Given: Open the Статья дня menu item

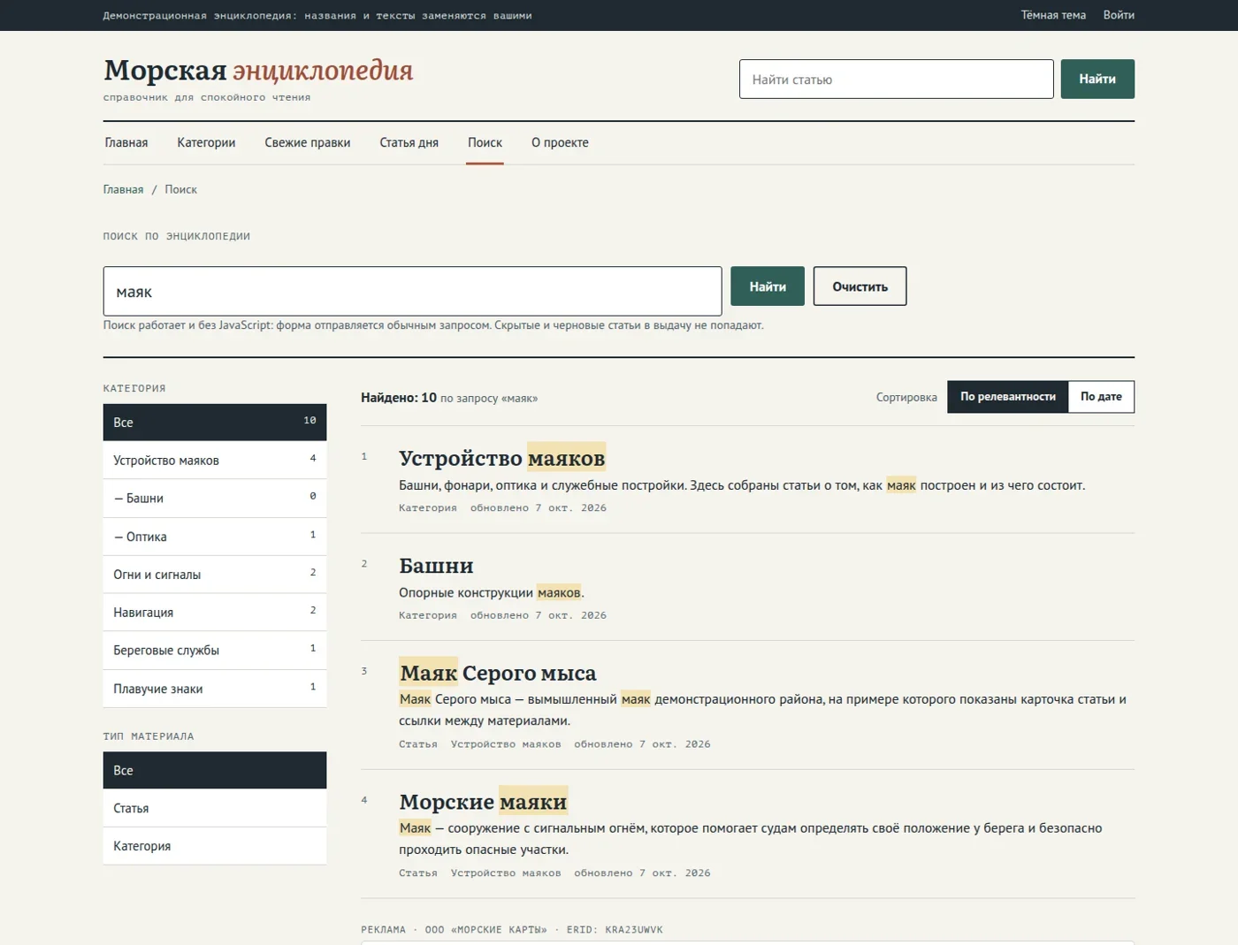Looking at the screenshot, I should 409,142.
